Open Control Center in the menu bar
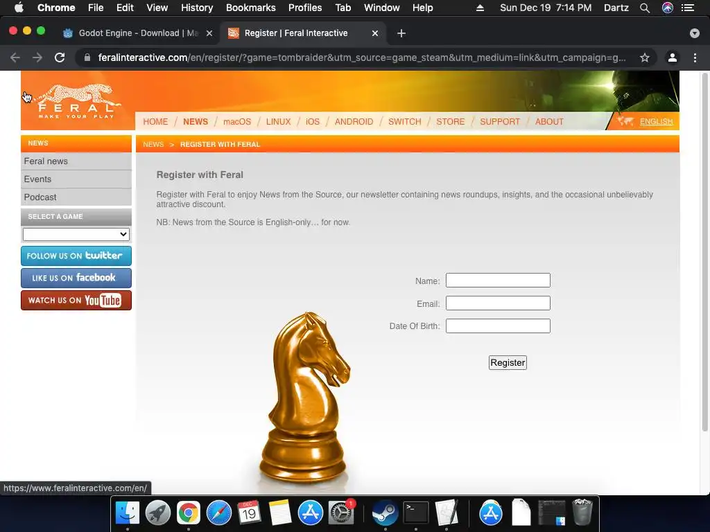 coord(688,8)
